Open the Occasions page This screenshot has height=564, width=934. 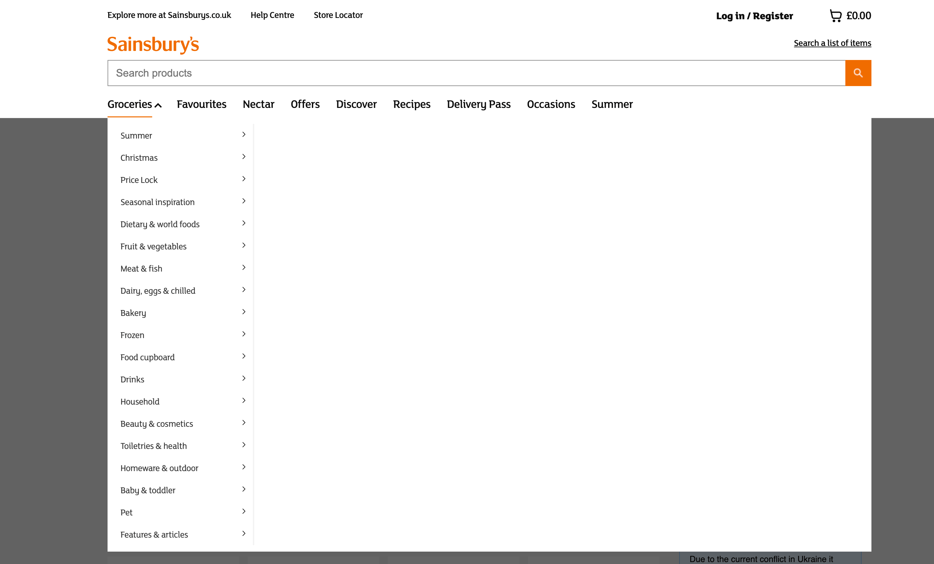(550, 104)
